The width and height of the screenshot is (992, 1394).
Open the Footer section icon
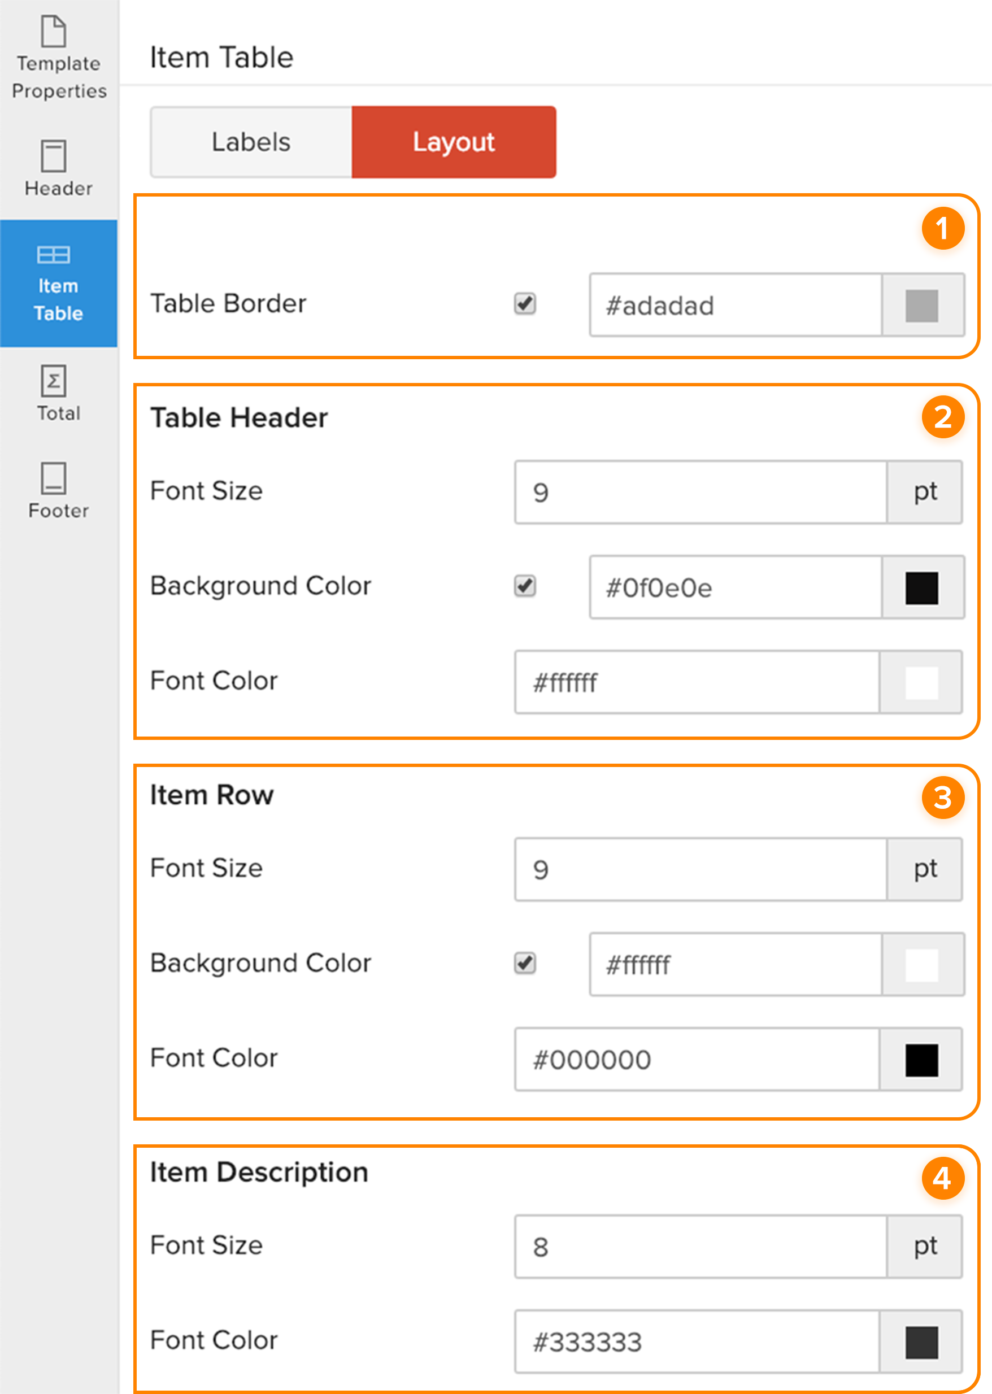[x=53, y=479]
